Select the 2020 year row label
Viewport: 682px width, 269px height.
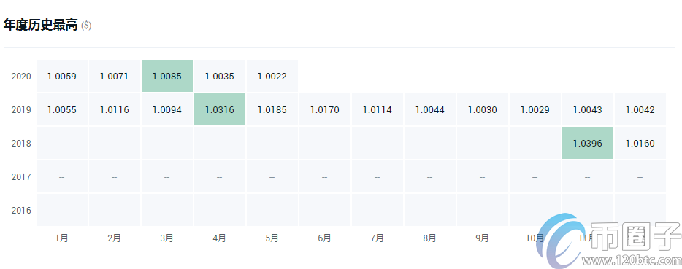point(21,77)
